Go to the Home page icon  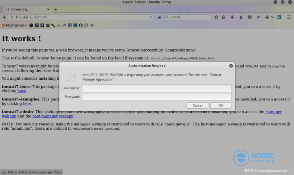coord(241,17)
